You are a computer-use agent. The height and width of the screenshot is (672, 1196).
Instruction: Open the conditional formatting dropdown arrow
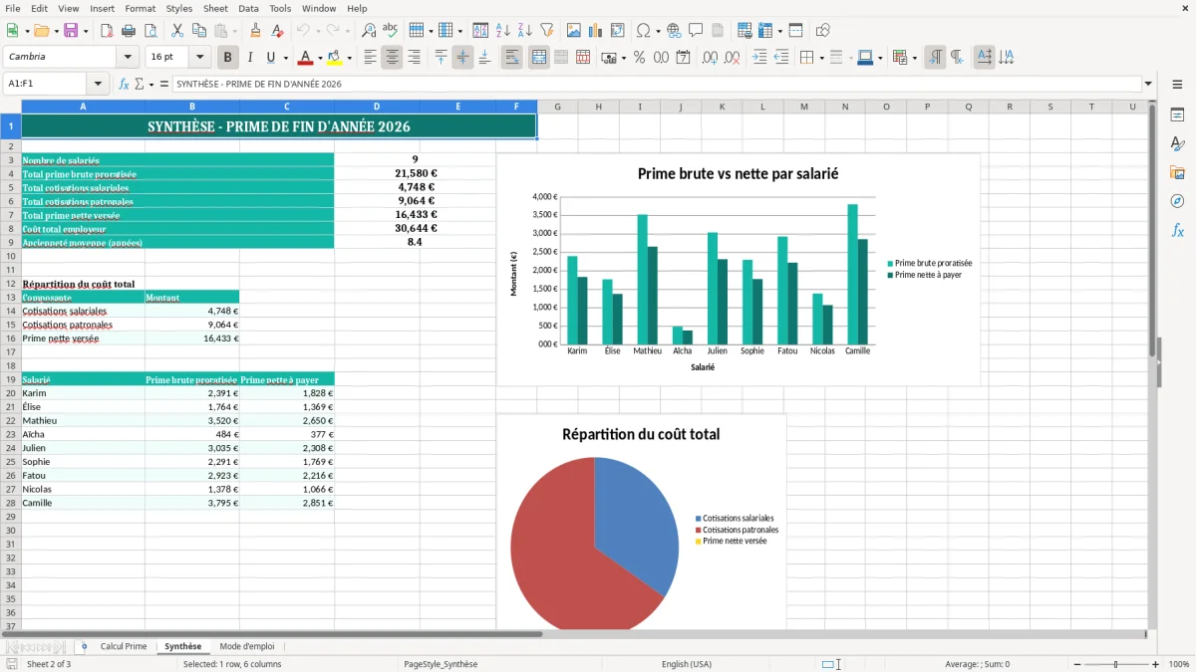914,58
